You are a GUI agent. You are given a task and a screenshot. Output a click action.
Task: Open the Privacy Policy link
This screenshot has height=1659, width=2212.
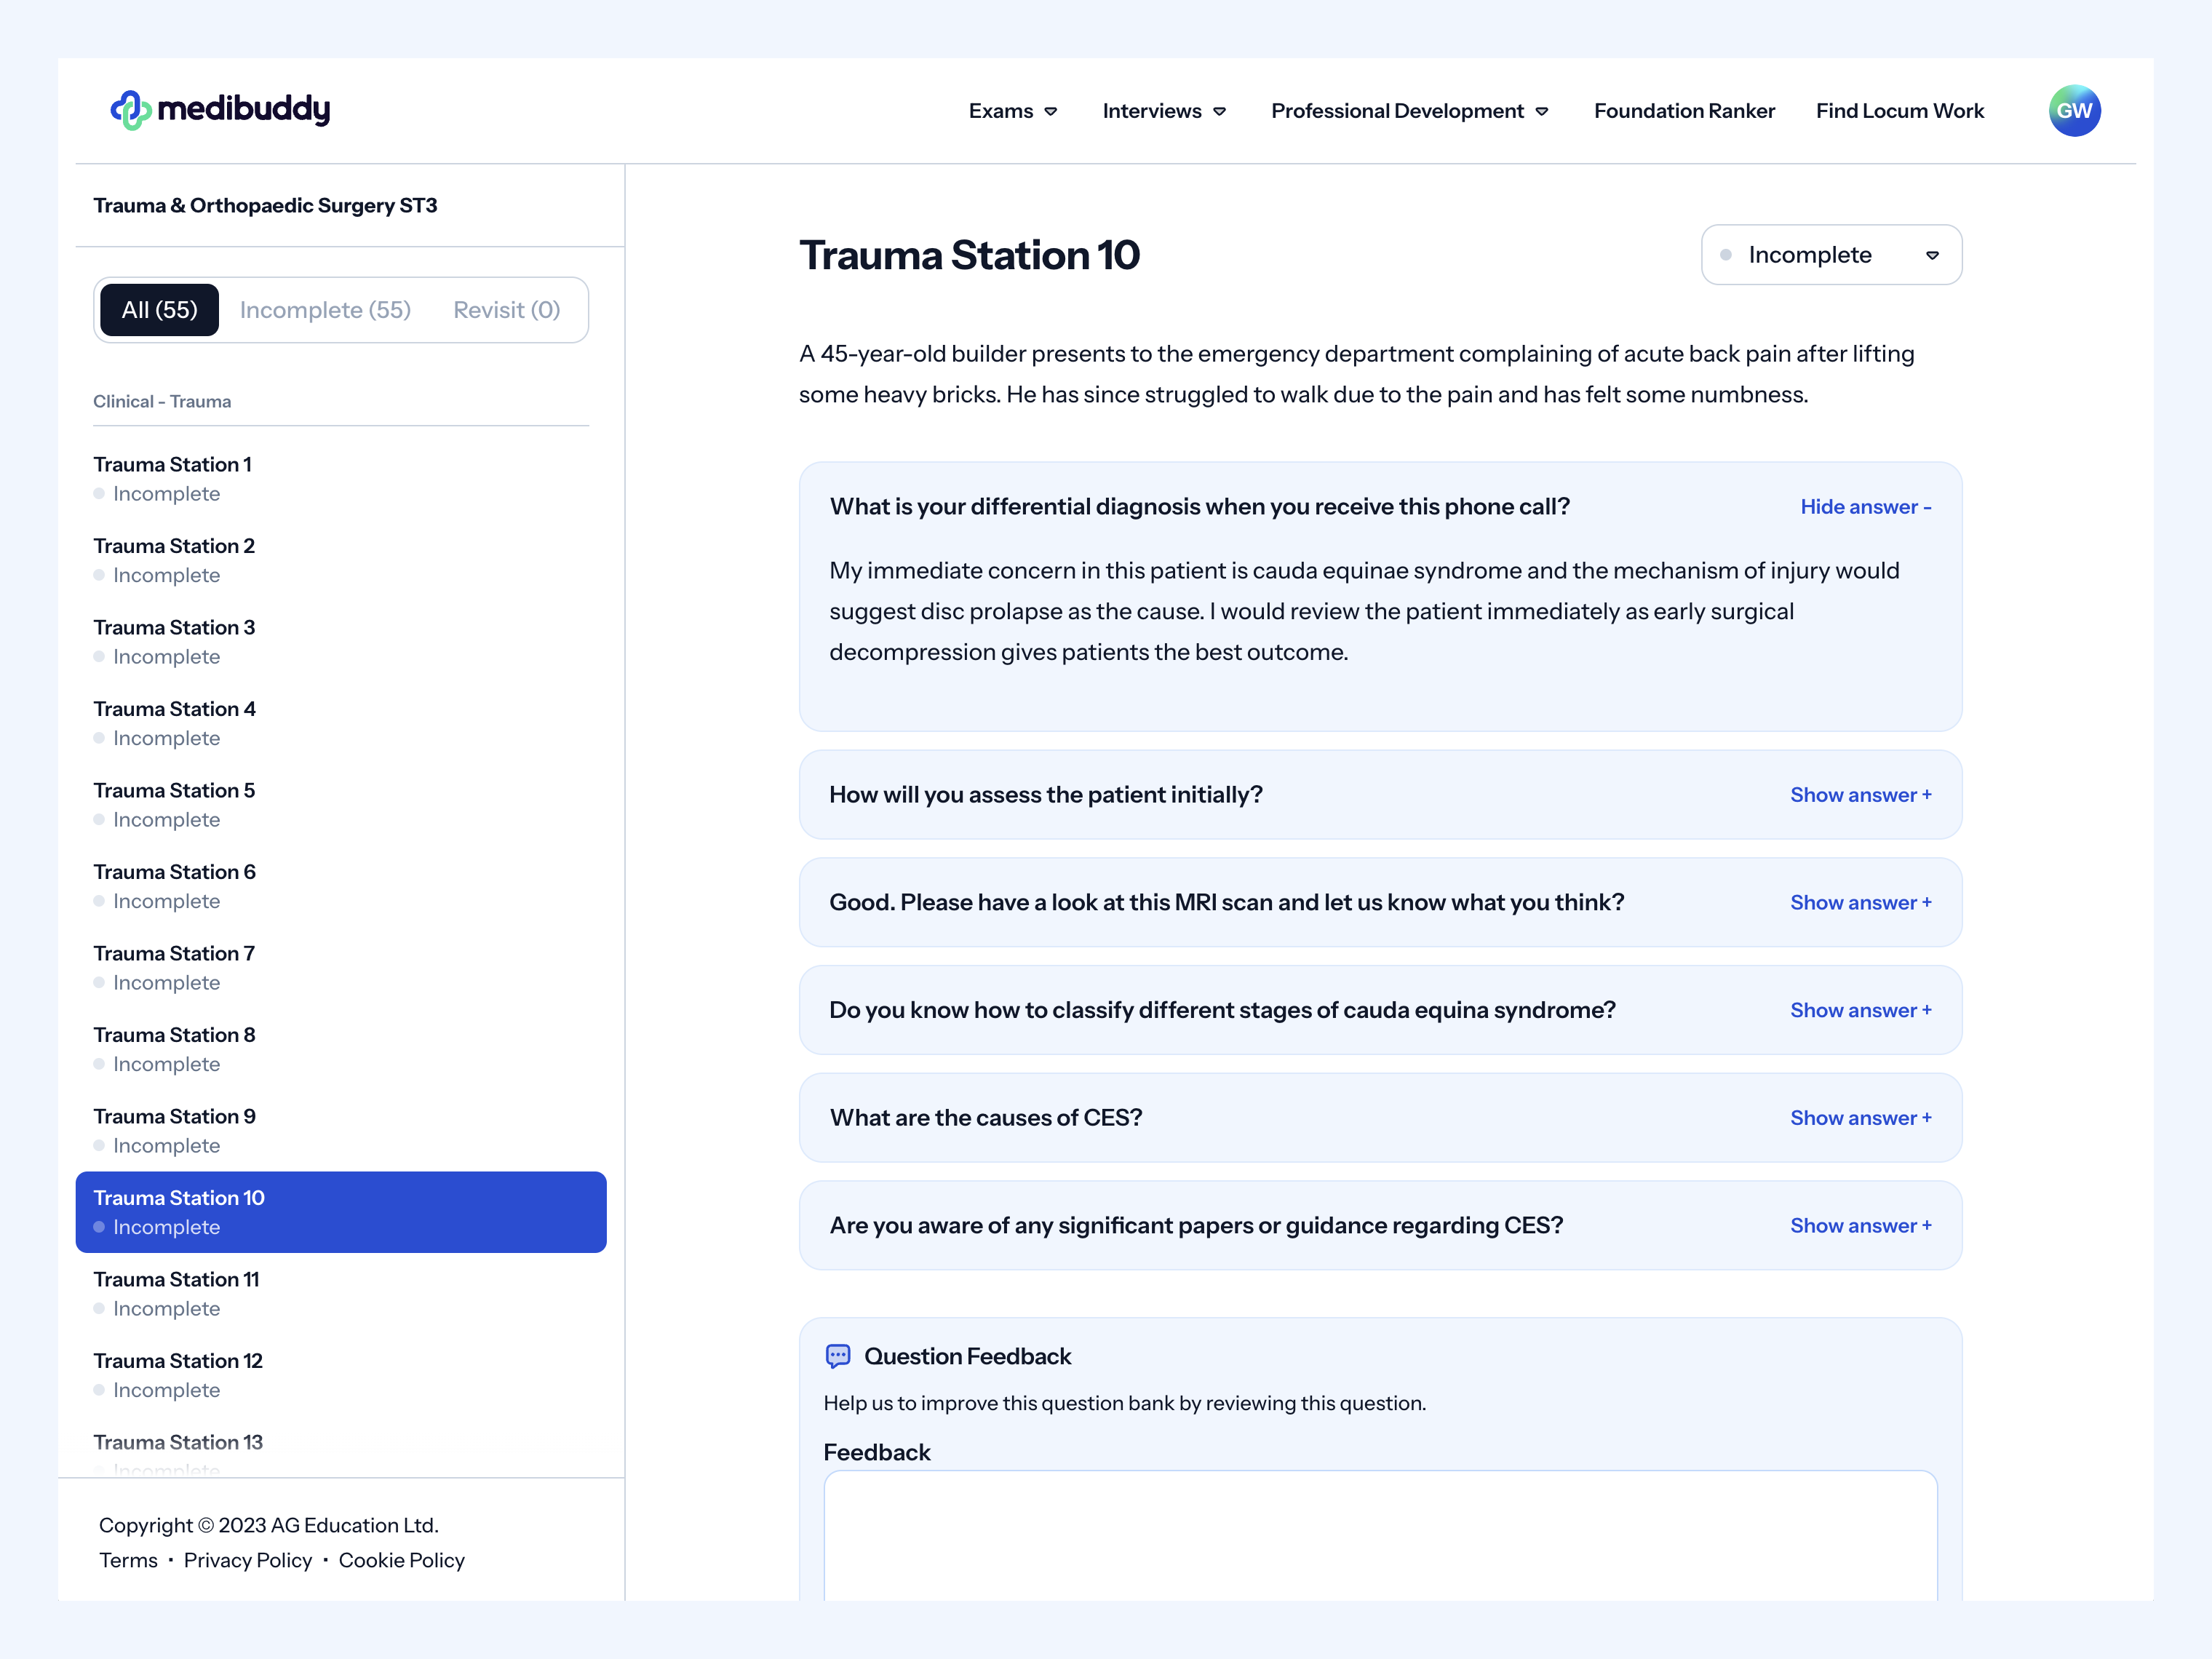(248, 1560)
